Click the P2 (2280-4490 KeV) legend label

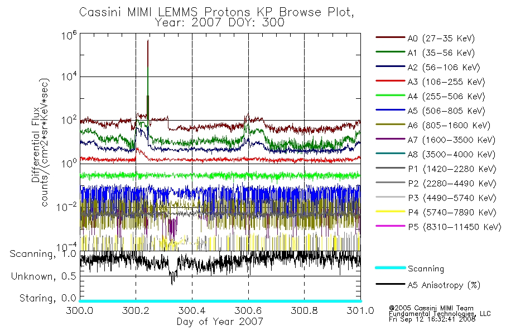click(x=452, y=184)
